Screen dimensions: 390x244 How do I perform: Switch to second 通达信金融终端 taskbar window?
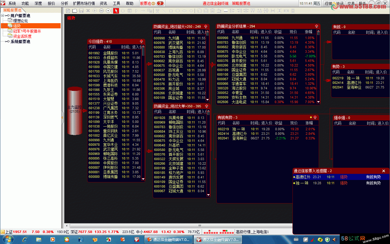tap(218, 239)
